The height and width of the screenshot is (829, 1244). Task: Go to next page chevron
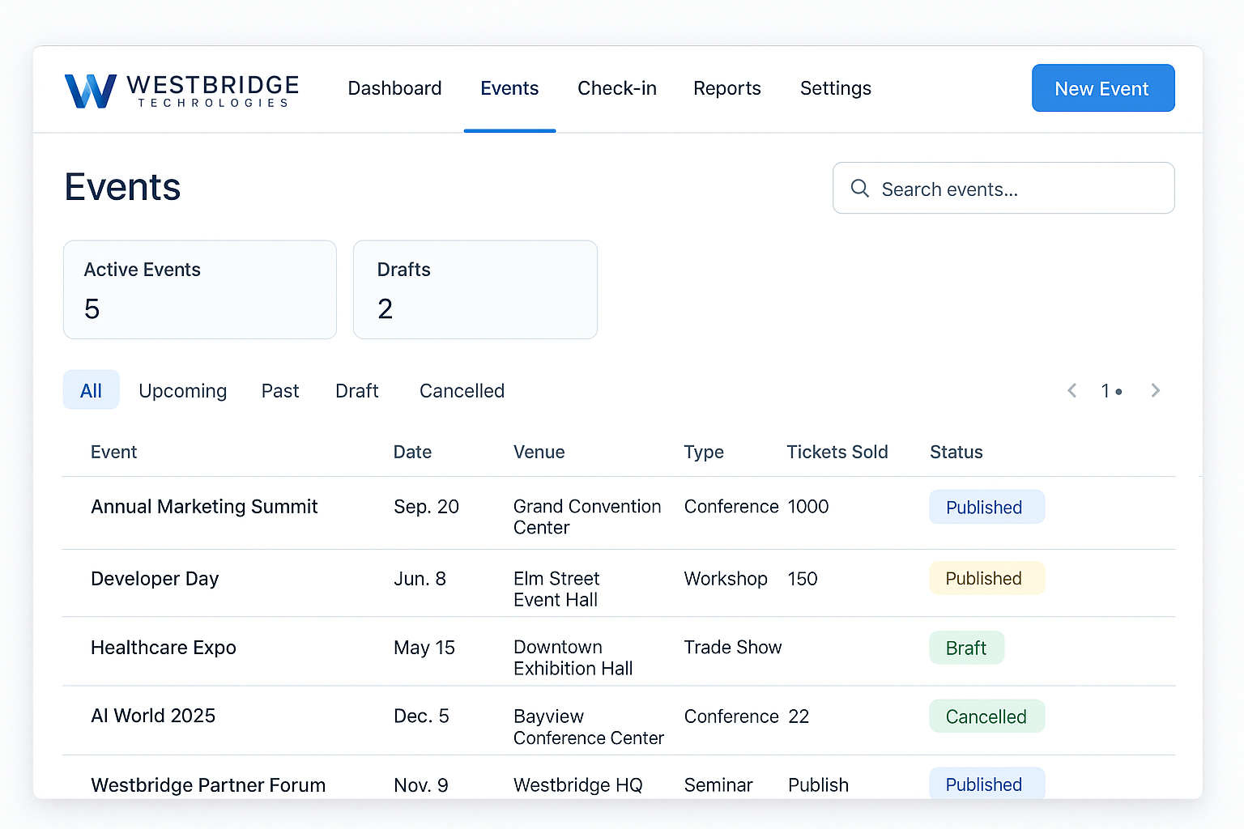tap(1156, 390)
